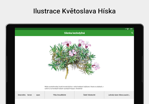Tap the yellow taproot of the plant
149x104 pixels.
[67, 73]
